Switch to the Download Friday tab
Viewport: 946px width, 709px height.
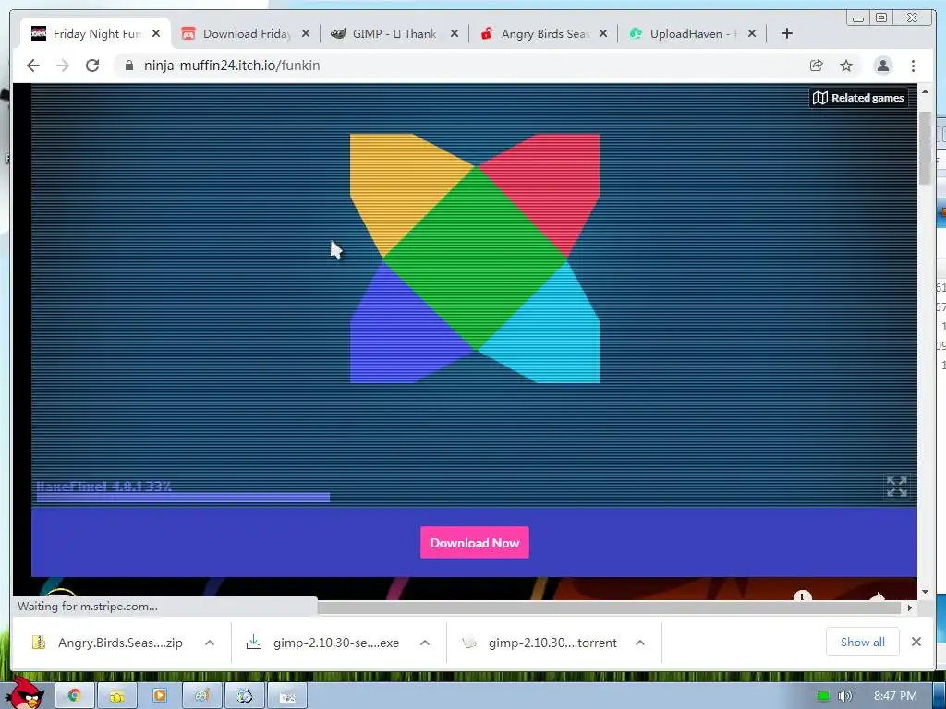(246, 34)
